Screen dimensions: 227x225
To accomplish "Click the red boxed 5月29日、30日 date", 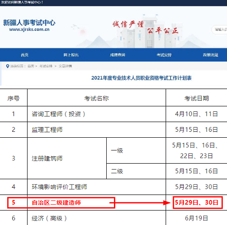I will coord(197,202).
